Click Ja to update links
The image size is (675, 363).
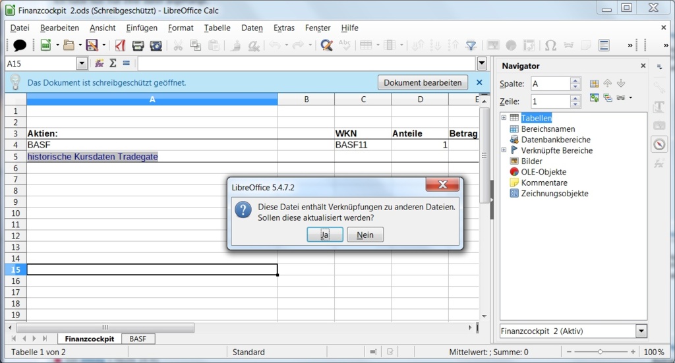click(x=324, y=235)
